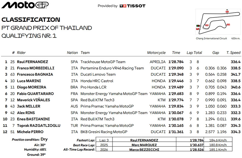The height and width of the screenshot is (158, 242).
Task: Click Pertamina Enduro VR46 Racing Team
Action: [x=112, y=68]
